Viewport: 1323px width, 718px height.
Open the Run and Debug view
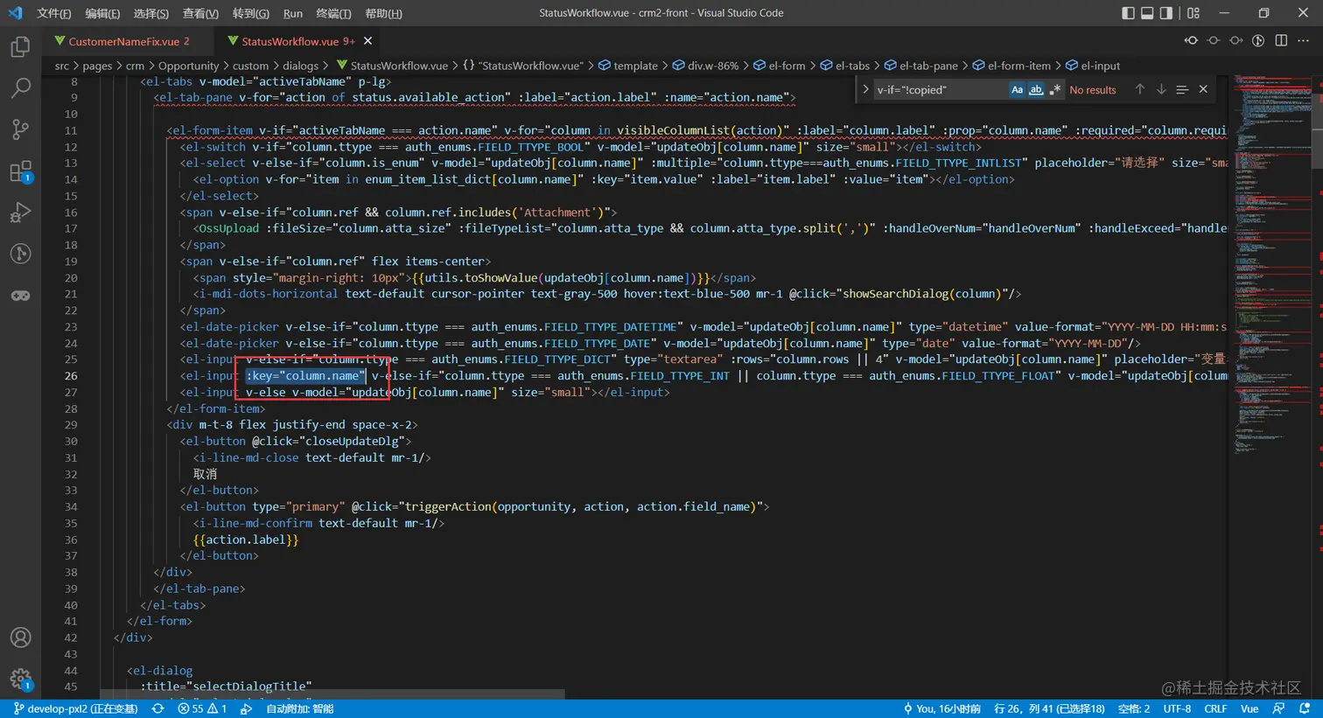20,213
